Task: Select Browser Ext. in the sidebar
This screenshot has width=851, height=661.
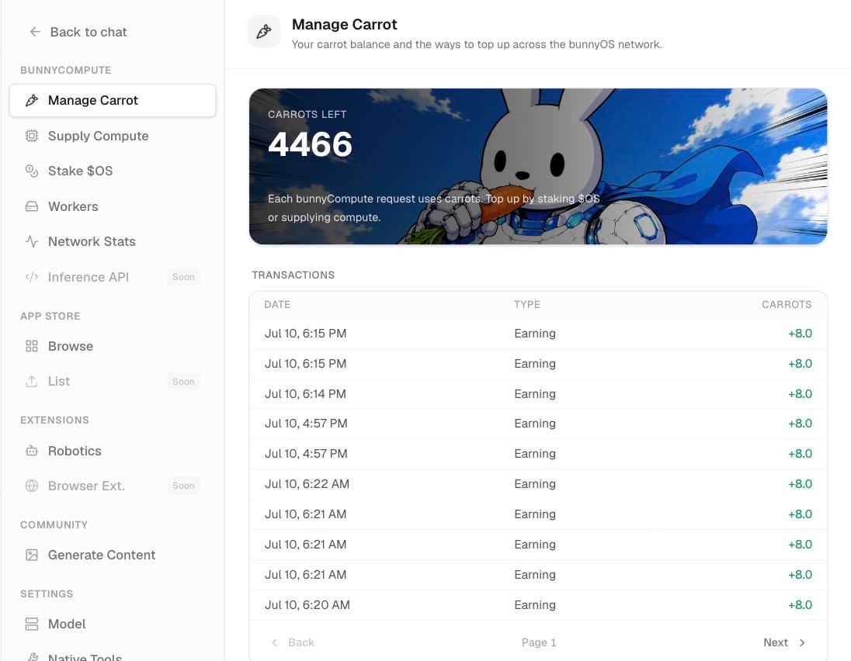Action: pyautogui.click(x=113, y=486)
